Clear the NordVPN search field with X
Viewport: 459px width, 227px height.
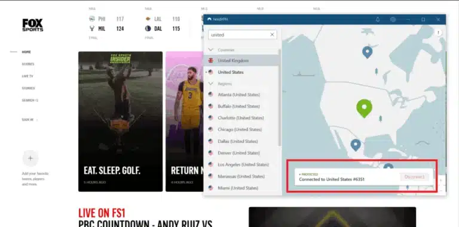point(272,35)
